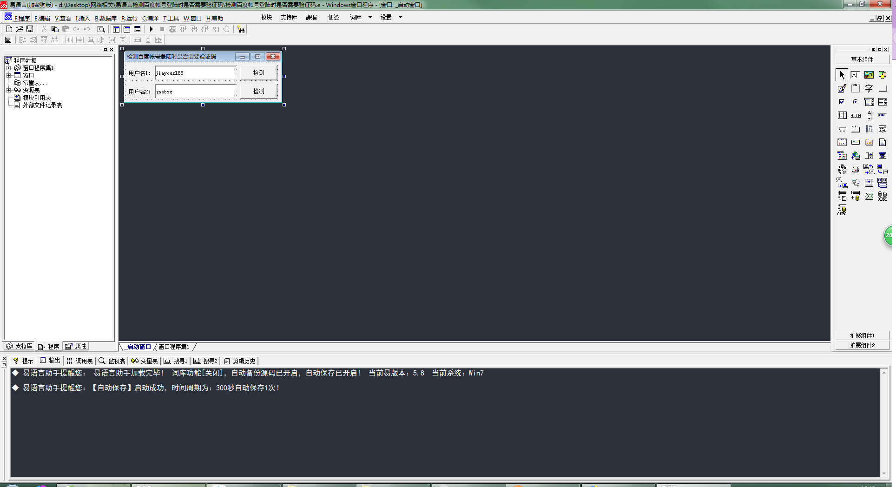Select the check box component icon
896x487 pixels.
842,102
